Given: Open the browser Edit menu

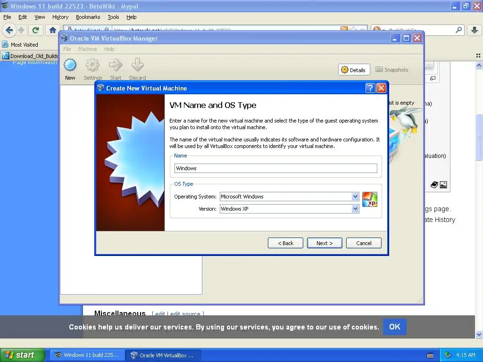Looking at the screenshot, I should coord(23,17).
